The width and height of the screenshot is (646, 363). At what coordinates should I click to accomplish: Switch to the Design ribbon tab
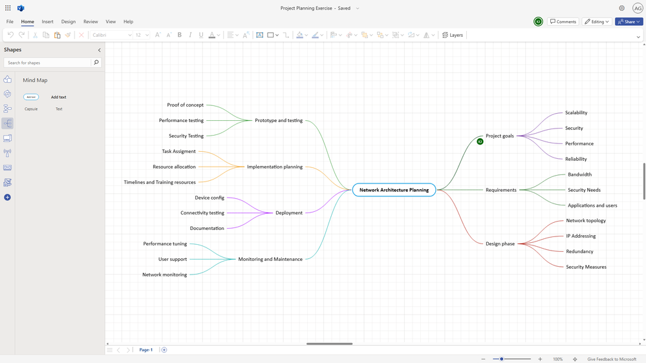(x=69, y=21)
